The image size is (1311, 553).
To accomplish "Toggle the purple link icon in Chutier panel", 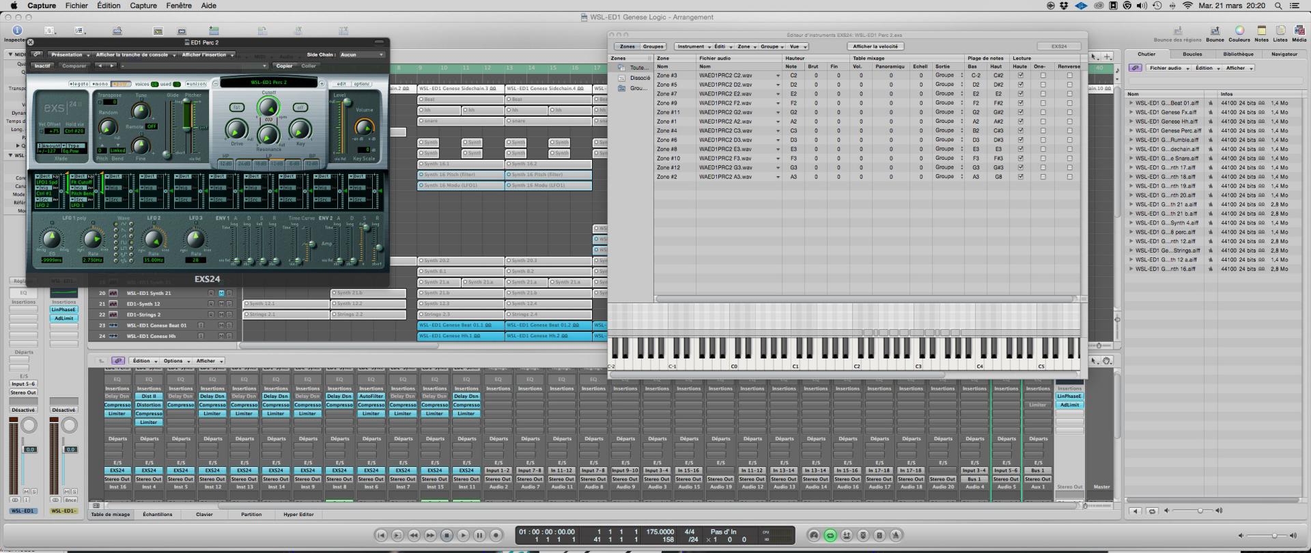I will click(x=1135, y=68).
